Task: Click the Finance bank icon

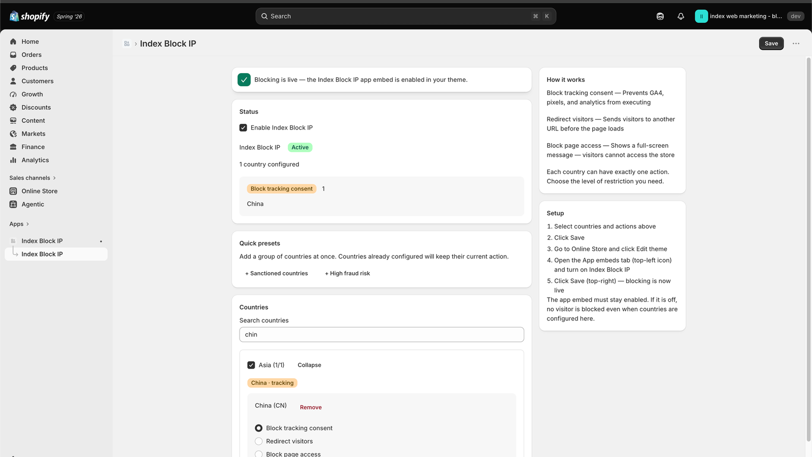Action: click(13, 147)
